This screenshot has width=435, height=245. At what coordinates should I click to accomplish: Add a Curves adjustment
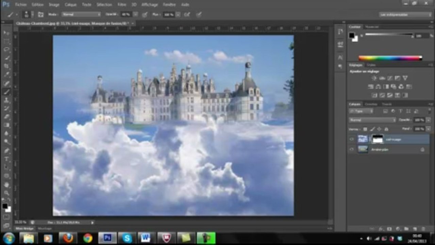tap(389, 78)
